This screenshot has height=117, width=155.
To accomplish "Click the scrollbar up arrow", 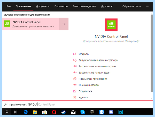I will tap(152, 13).
